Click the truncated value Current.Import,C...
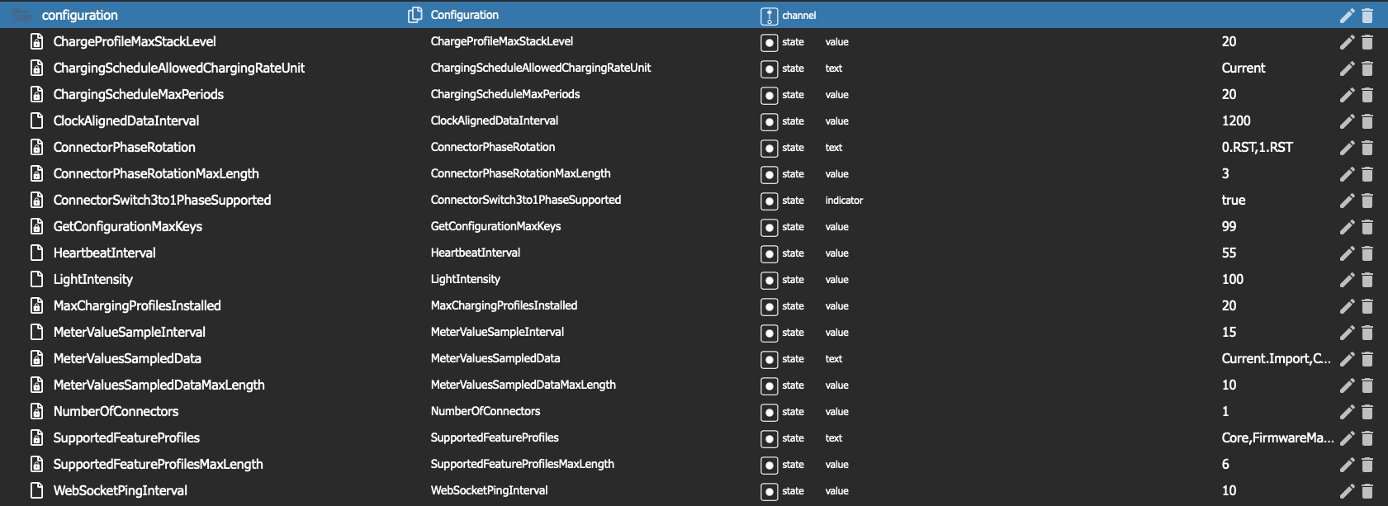 coord(1277,358)
